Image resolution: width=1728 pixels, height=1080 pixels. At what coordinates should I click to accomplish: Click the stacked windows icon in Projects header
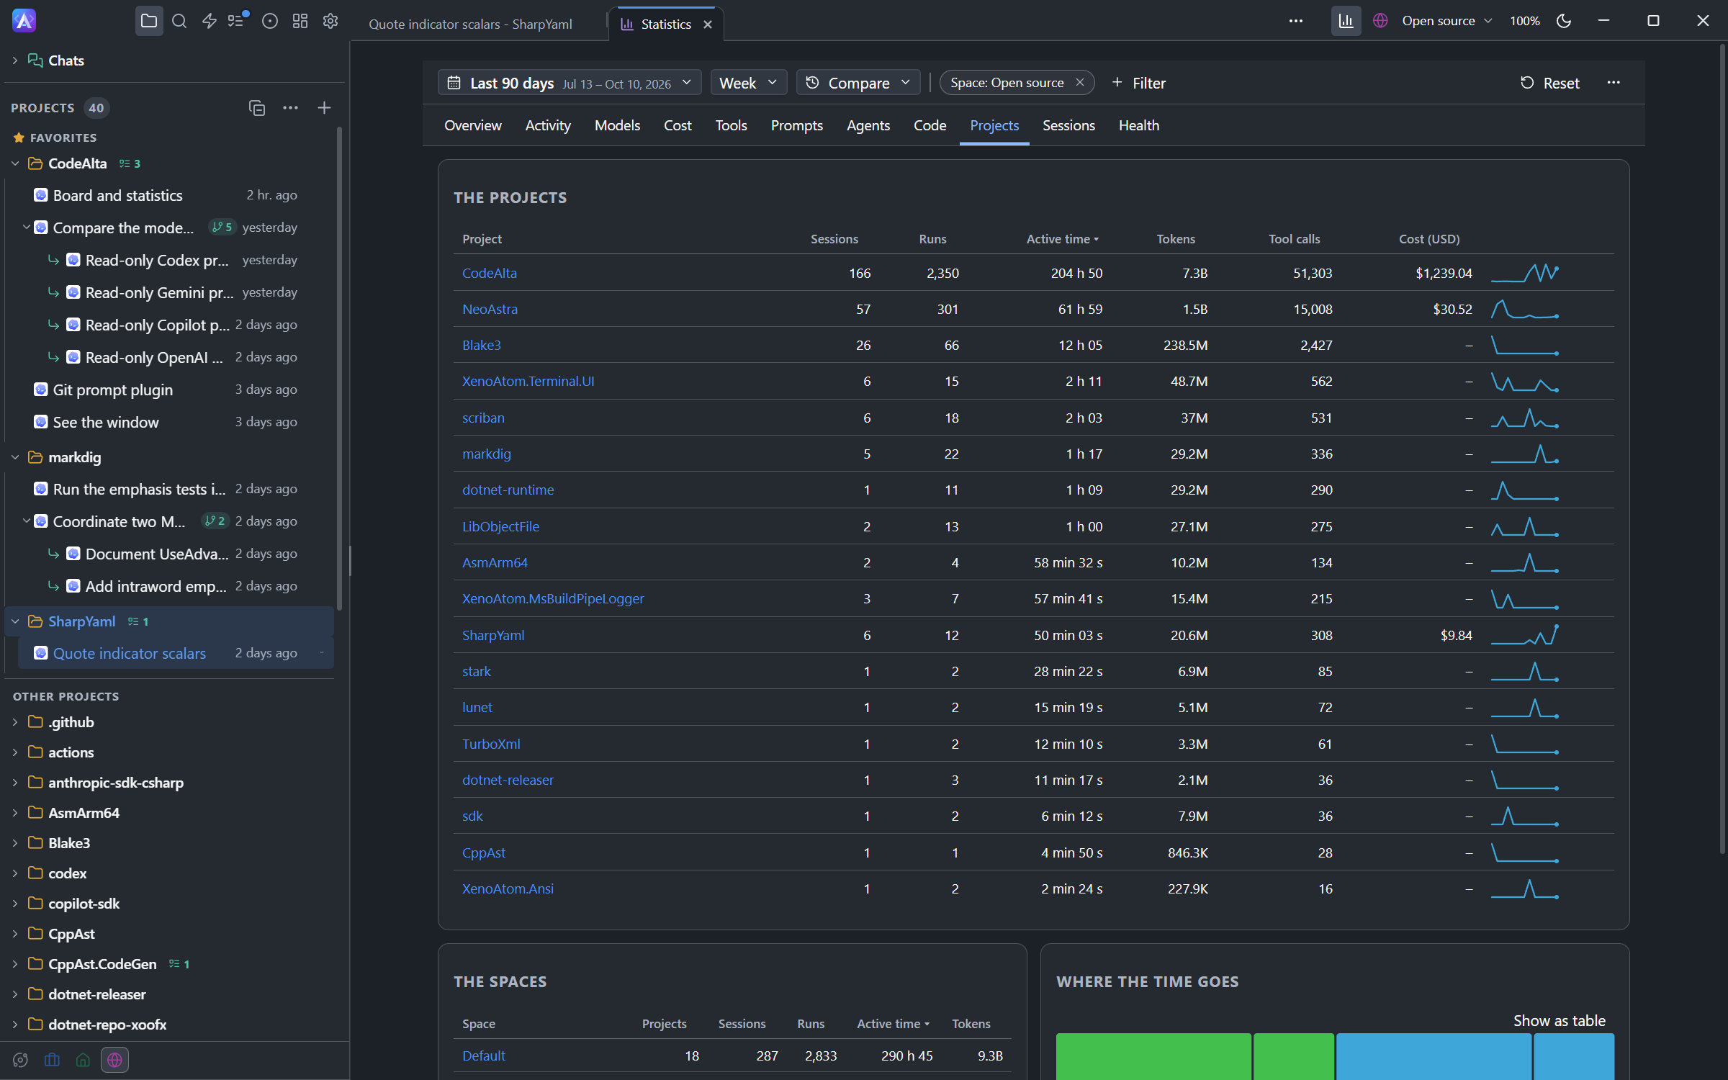click(x=257, y=108)
